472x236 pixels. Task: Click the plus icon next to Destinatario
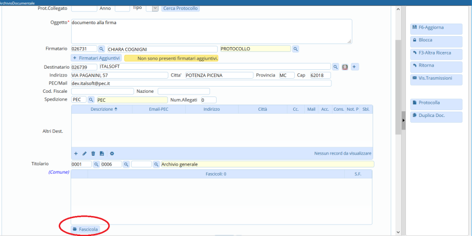[355, 67]
